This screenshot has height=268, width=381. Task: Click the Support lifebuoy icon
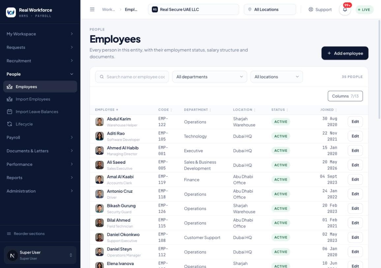coord(310,10)
